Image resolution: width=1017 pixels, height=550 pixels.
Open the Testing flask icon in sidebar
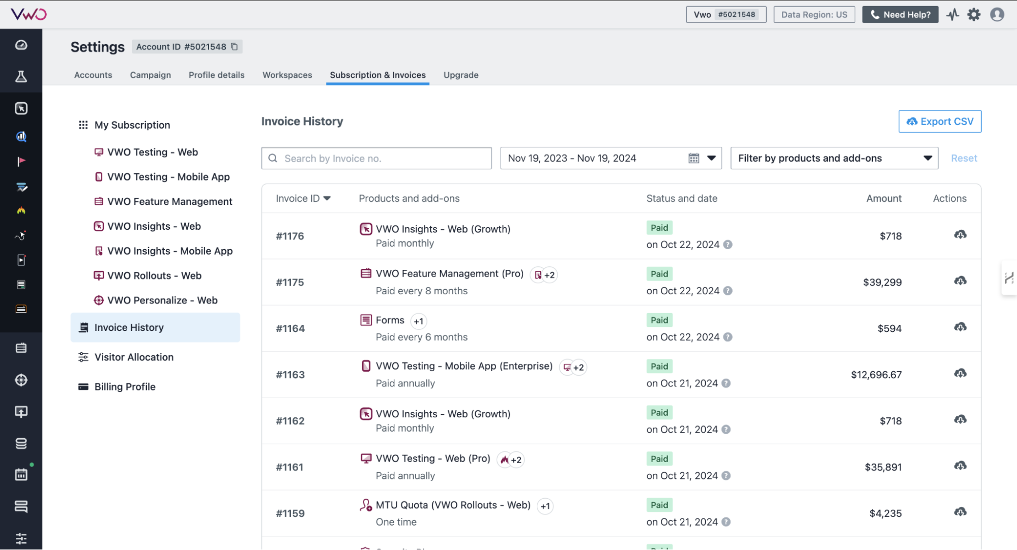coord(21,77)
